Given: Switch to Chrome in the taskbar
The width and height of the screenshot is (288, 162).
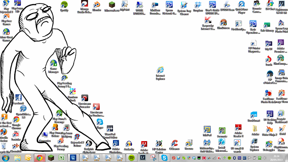Looking at the screenshot, I should point(40,158).
